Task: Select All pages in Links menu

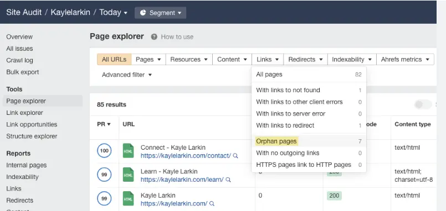Action: (309, 75)
